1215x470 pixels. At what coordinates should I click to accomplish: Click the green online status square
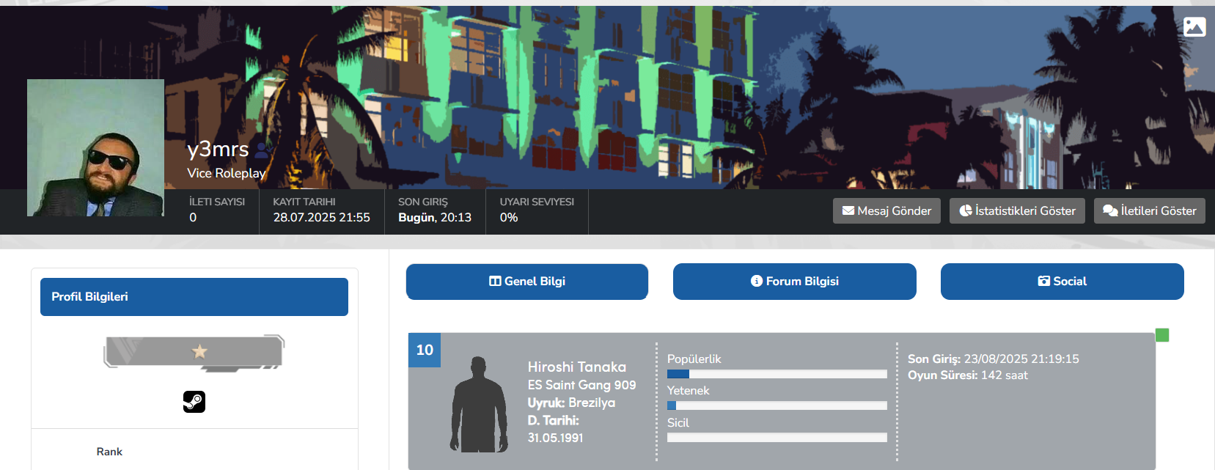(x=1162, y=335)
